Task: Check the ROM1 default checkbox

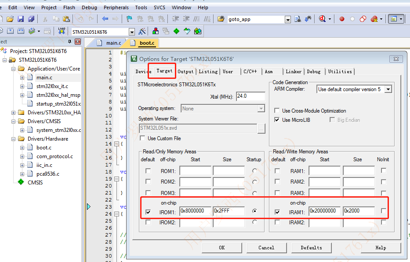Action: tap(148, 171)
